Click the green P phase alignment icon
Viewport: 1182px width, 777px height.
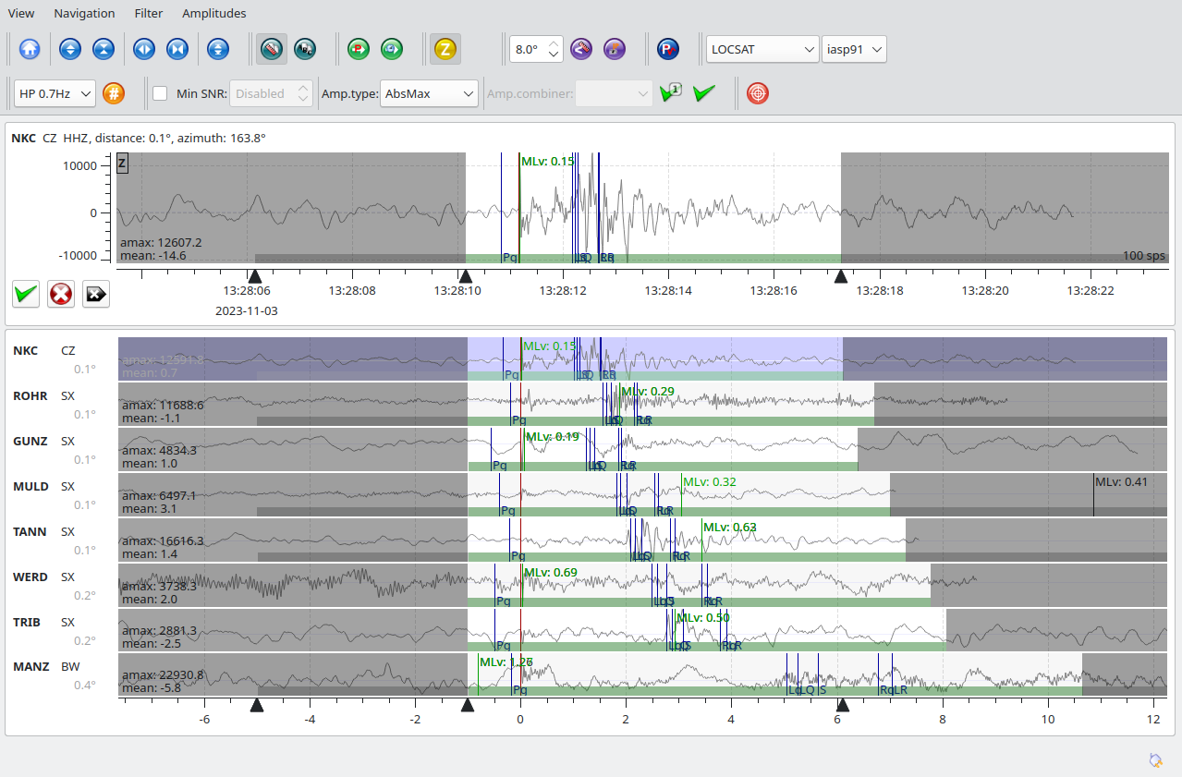tap(359, 49)
